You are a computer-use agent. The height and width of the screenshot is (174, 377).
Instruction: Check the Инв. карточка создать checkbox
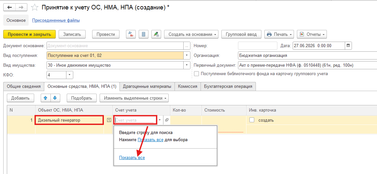[x=252, y=120]
